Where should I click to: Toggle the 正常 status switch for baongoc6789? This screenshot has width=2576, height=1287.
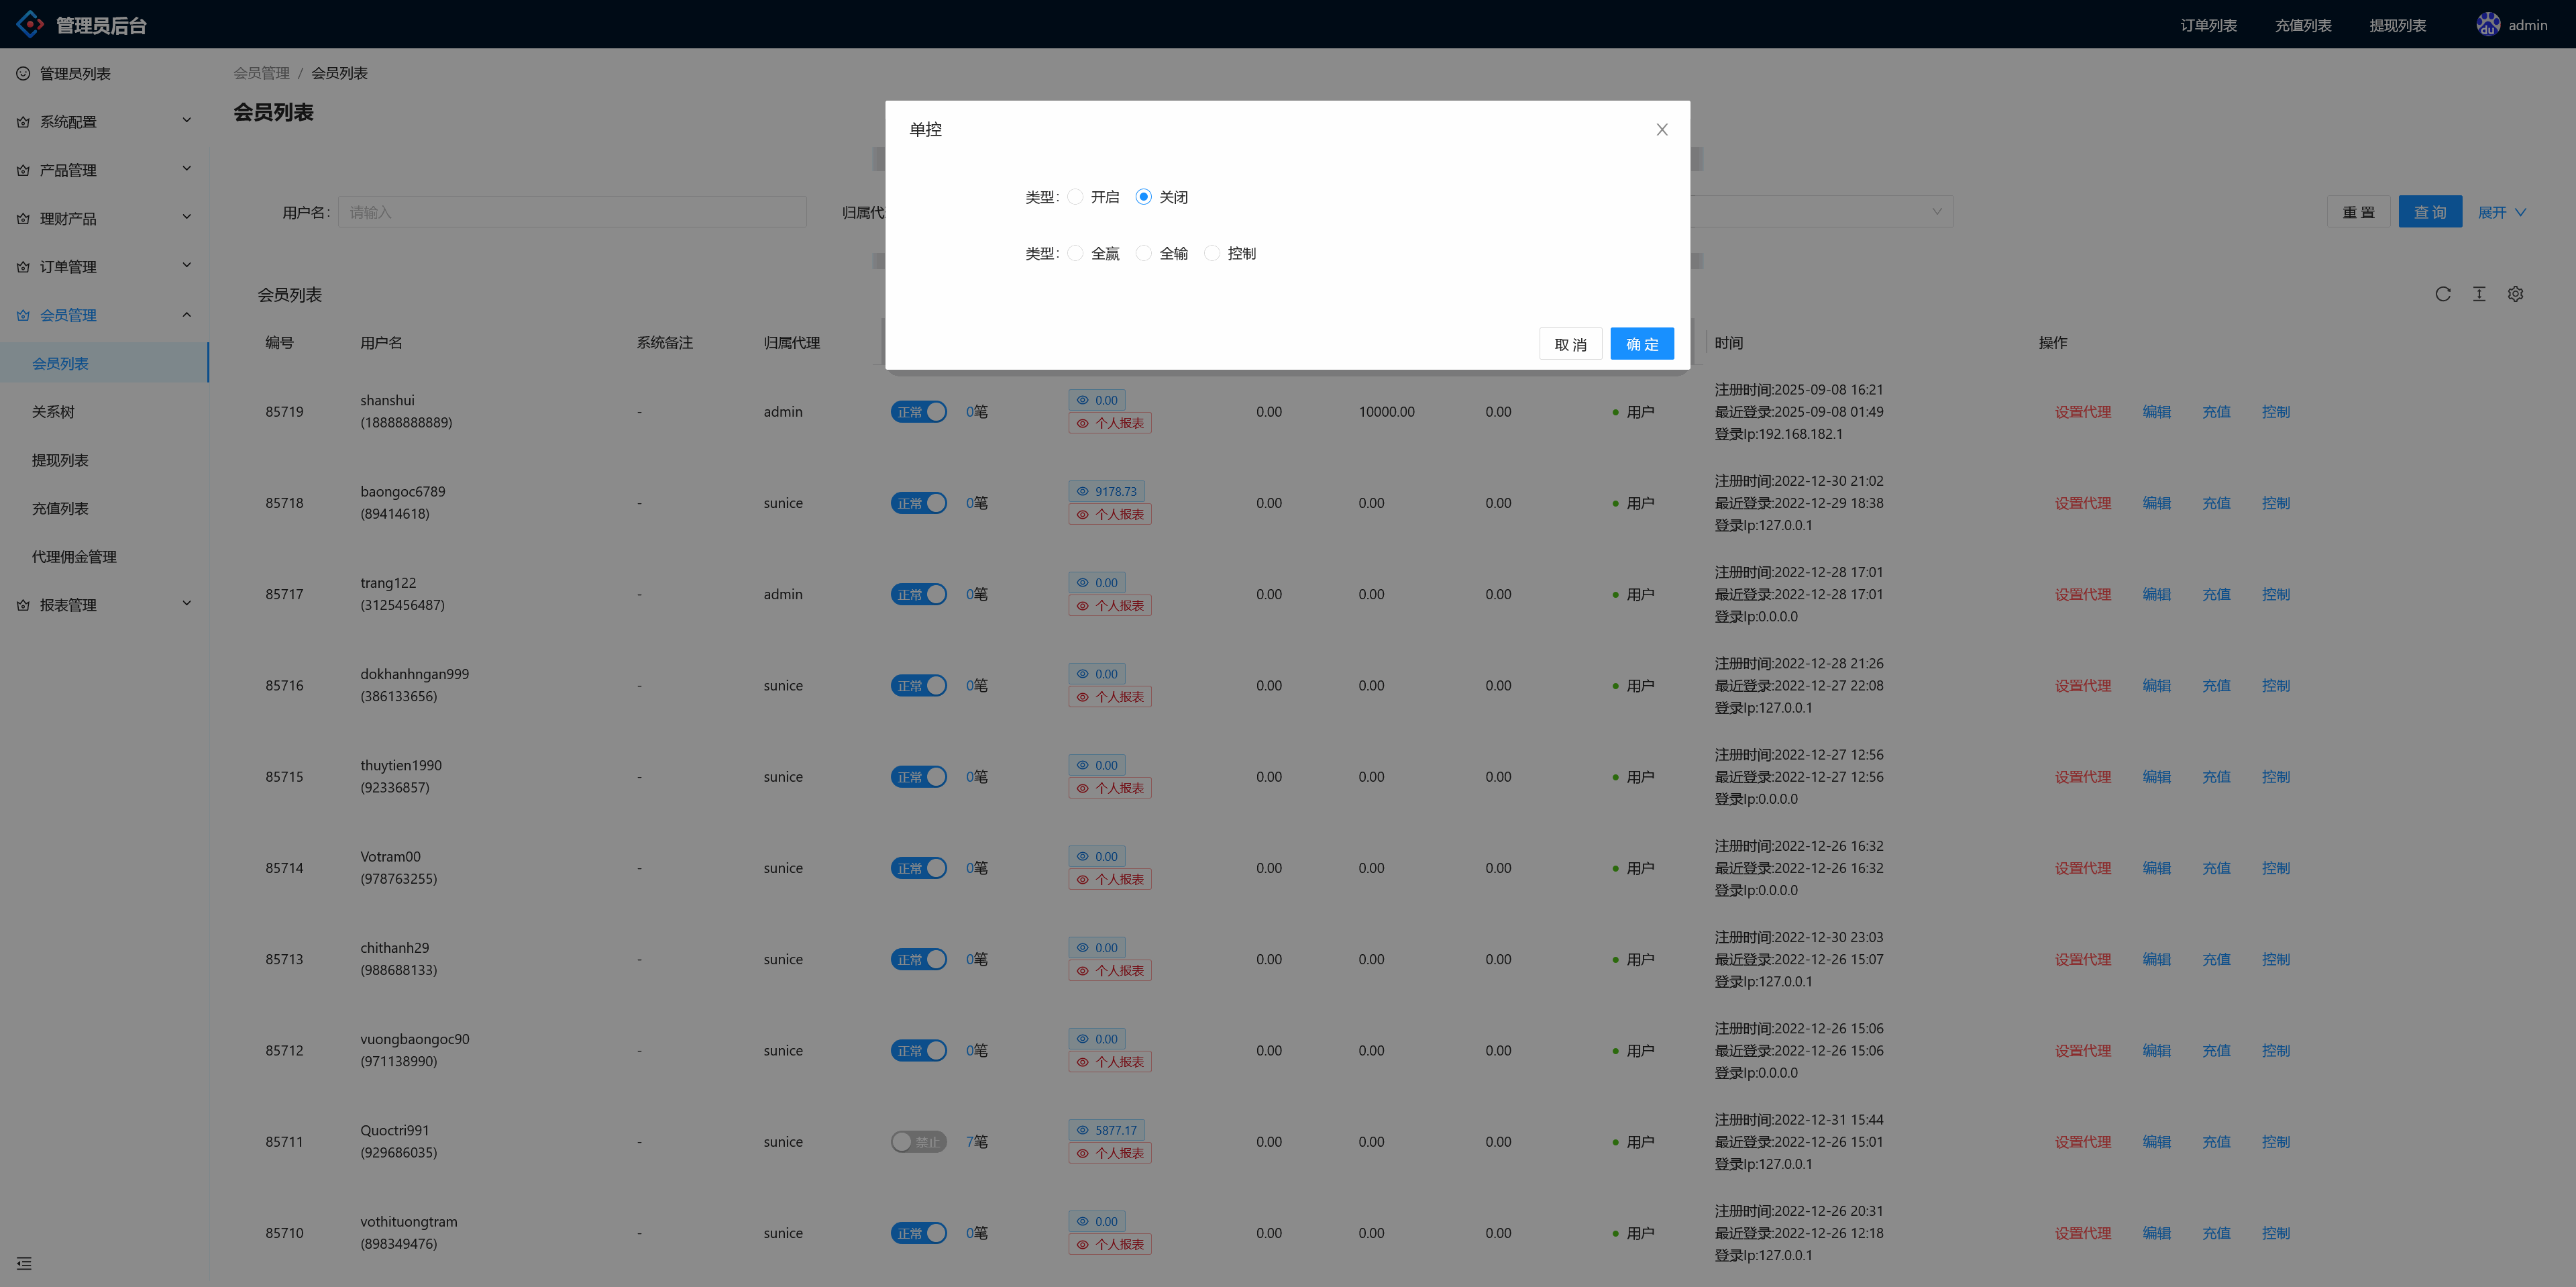coord(918,503)
